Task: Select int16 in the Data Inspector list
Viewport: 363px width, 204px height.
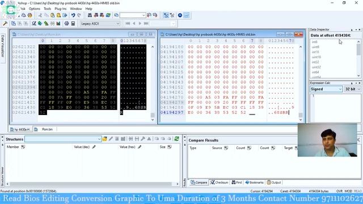Action: [x=315, y=52]
